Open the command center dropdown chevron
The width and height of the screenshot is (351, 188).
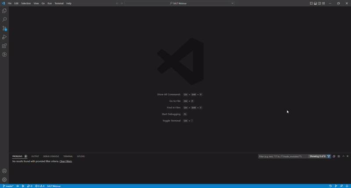tap(233, 3)
